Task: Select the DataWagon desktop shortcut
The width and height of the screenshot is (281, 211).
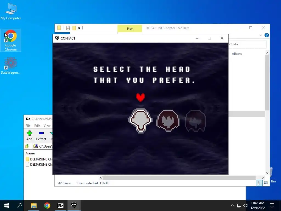Action: pyautogui.click(x=11, y=65)
